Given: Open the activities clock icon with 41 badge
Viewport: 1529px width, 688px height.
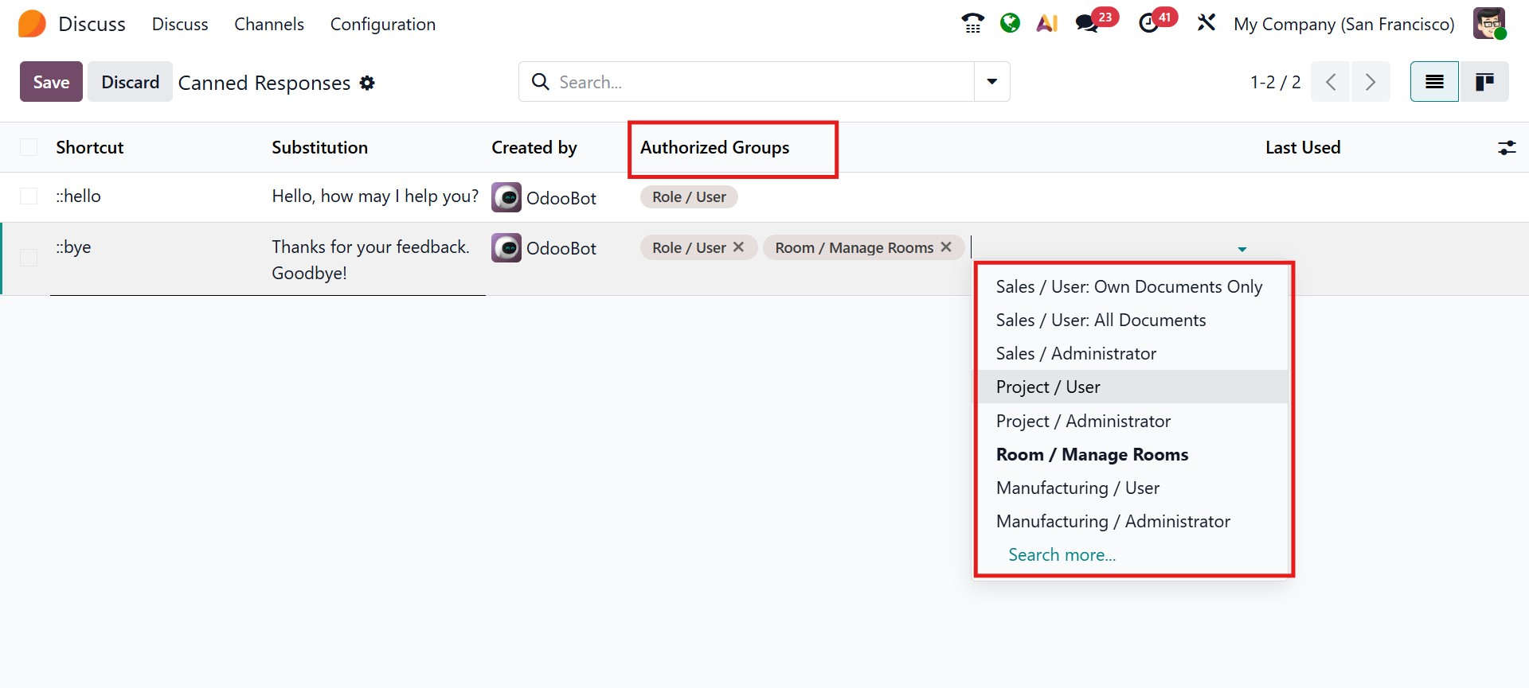Looking at the screenshot, I should 1149,23.
